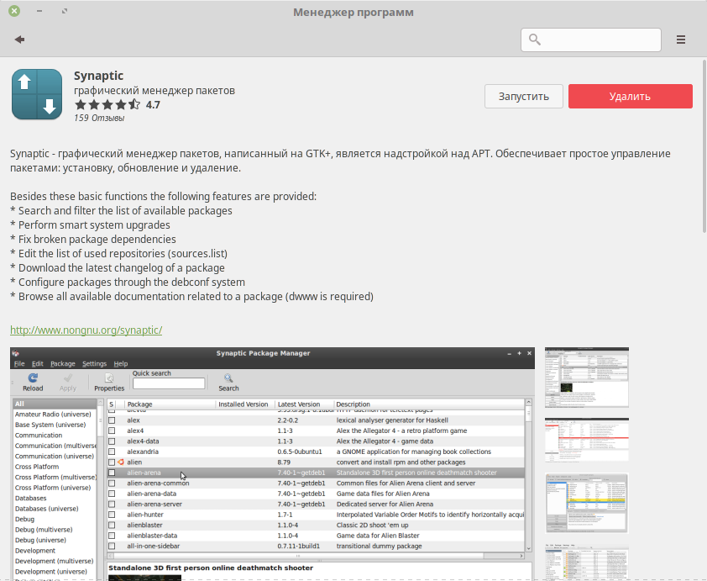Viewport: 707px width, 581px height.
Task: Launch Synaptic with Запустить button
Action: click(523, 96)
